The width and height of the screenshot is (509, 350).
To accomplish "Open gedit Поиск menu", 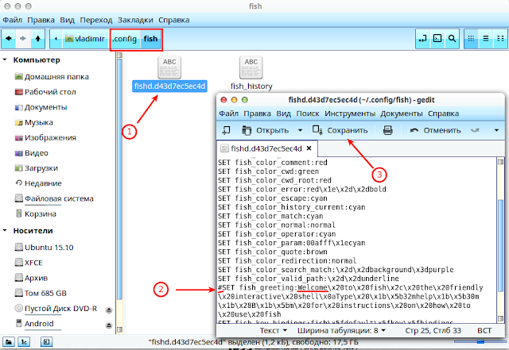I will (x=308, y=113).
